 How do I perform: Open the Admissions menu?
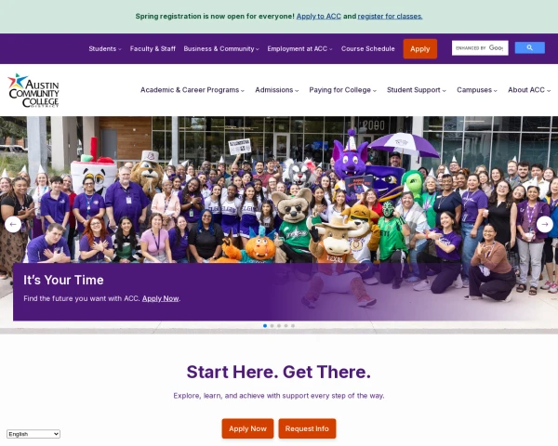coord(277,90)
